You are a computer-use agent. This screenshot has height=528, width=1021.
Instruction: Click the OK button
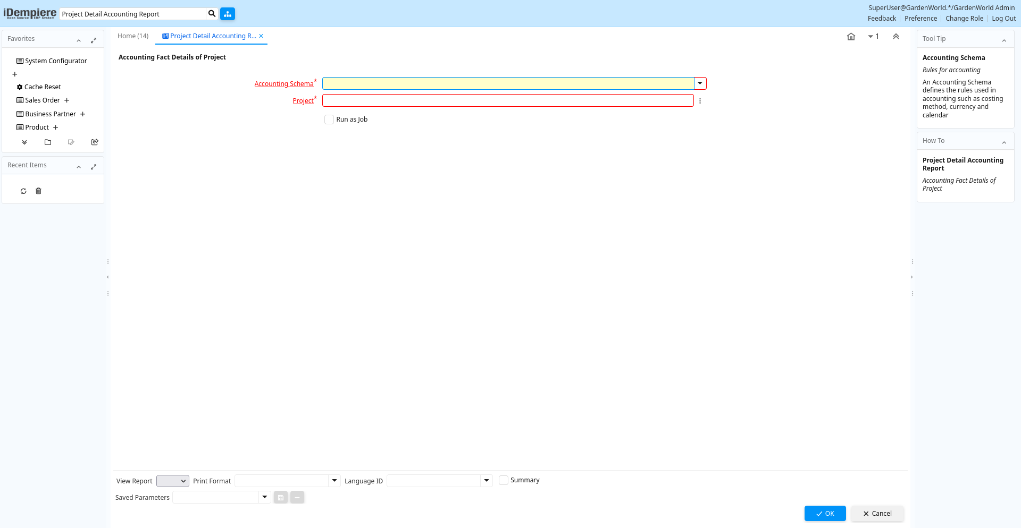(x=825, y=514)
